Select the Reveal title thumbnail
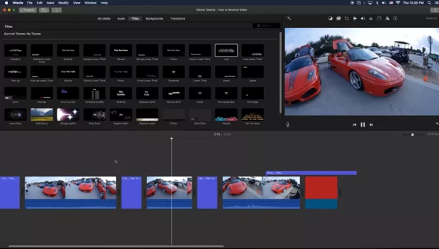The height and width of the screenshot is (249, 439). pyautogui.click(x=121, y=51)
